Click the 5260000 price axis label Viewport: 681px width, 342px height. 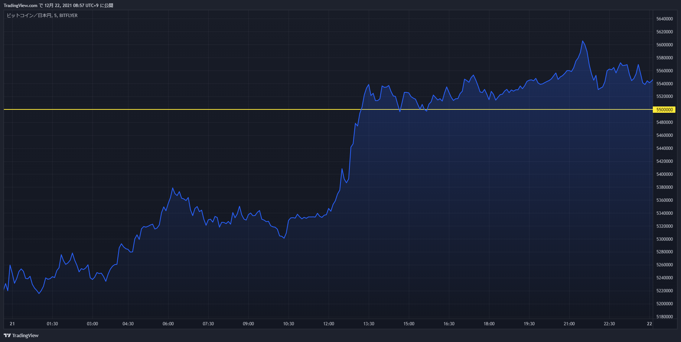tap(665, 265)
